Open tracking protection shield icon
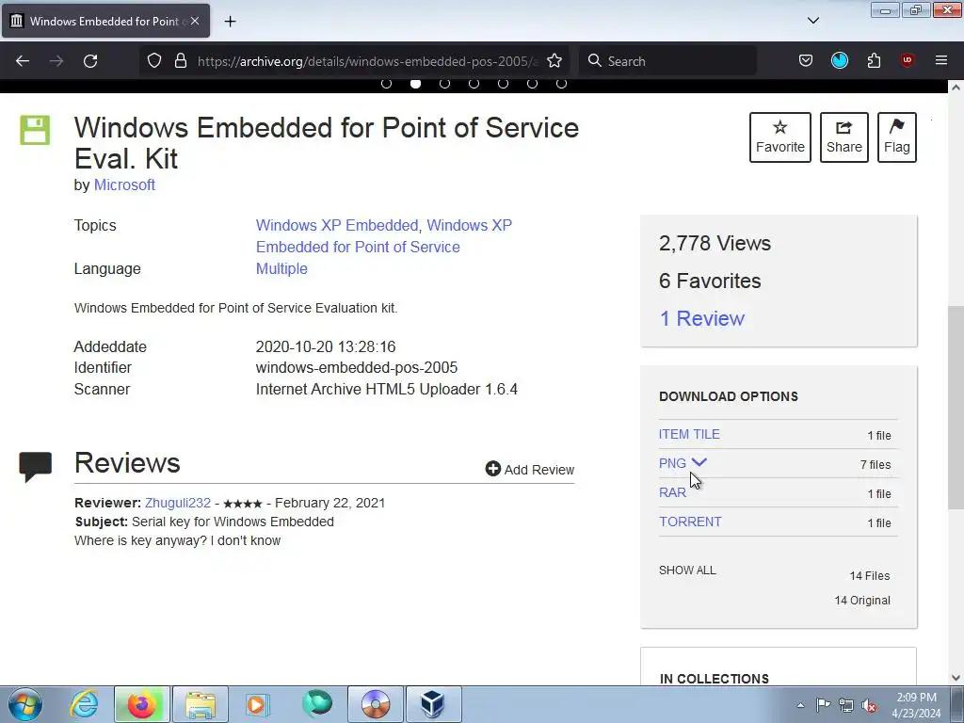The image size is (964, 723). pos(154,61)
